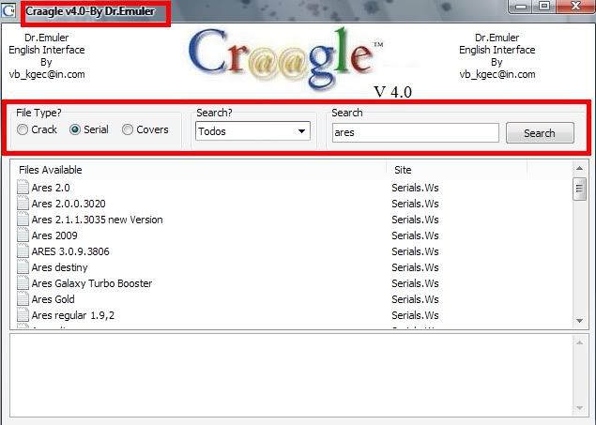
Task: Click the lower details pane scrollbar up arrow
Action: [x=579, y=342]
